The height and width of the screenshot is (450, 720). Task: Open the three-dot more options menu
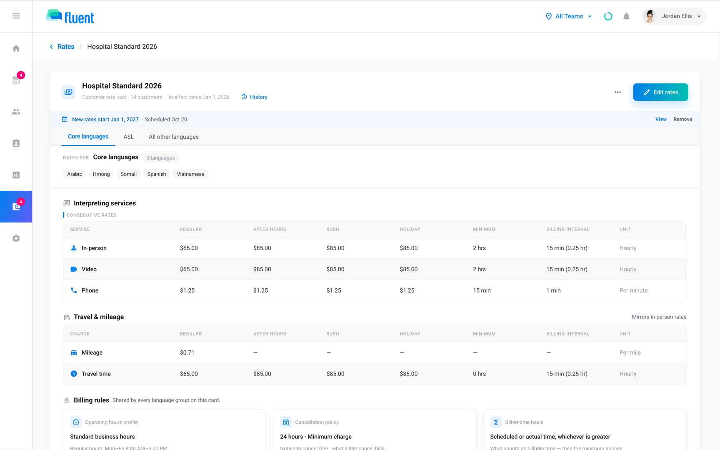[618, 92]
